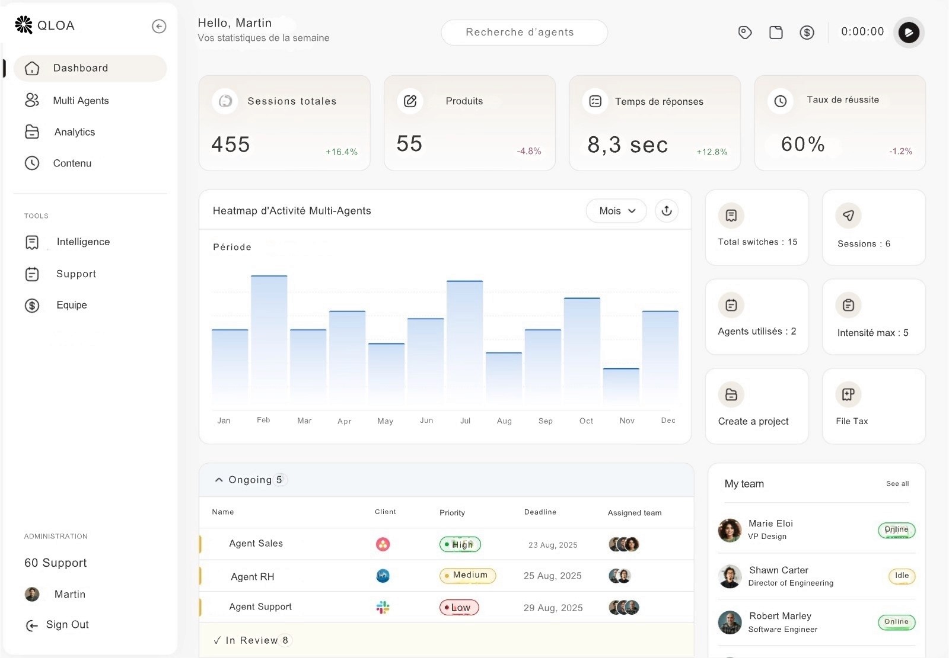Toggle the High priority badge on Agent Sales
This screenshot has width=949, height=658.
pyautogui.click(x=460, y=544)
